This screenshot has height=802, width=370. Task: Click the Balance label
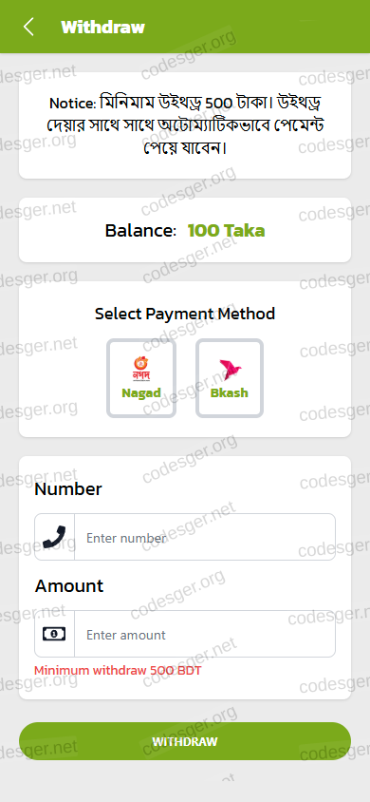[140, 231]
